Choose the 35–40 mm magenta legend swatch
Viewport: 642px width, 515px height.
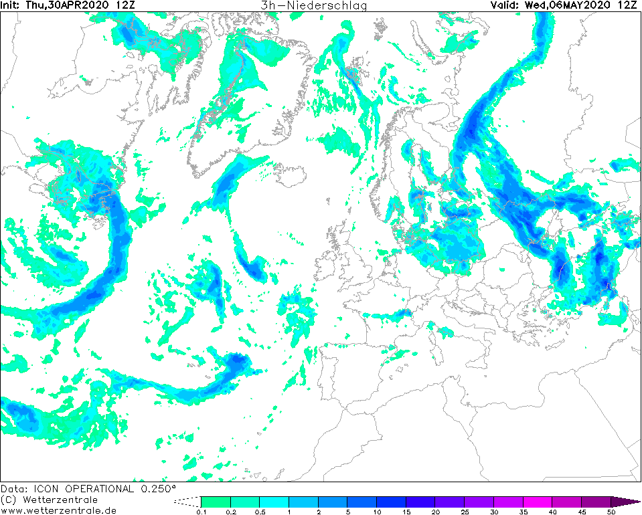pos(537,502)
